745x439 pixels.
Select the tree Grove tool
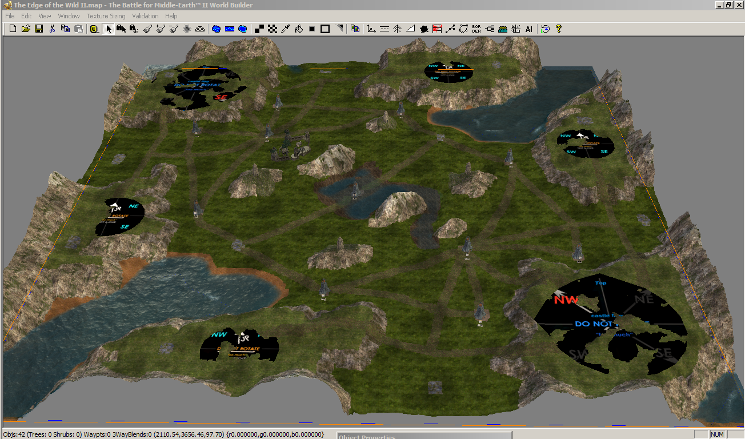398,29
